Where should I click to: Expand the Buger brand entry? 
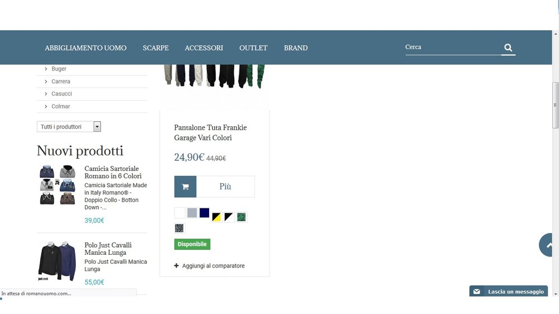tap(46, 69)
